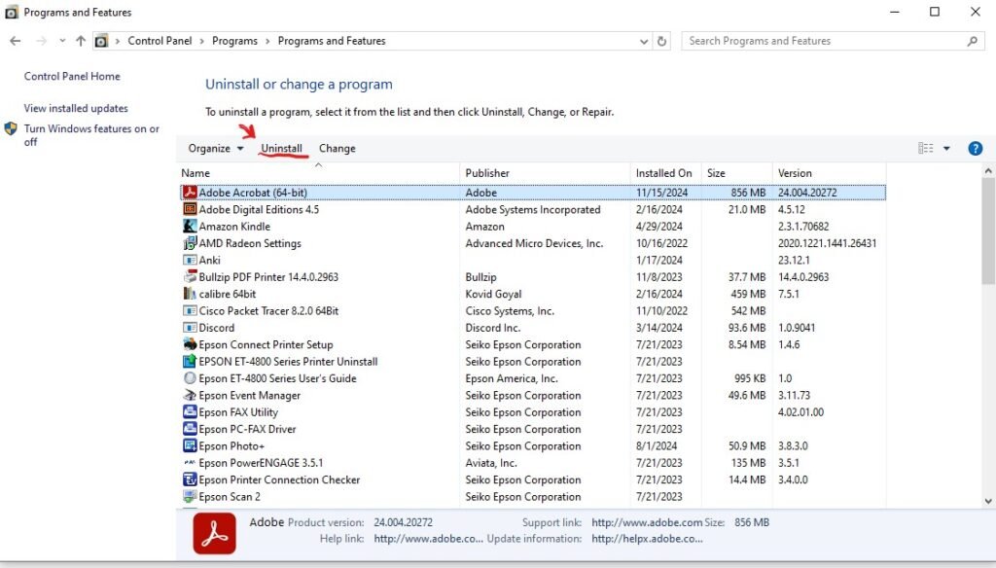Open the Organize dropdown menu

click(216, 149)
